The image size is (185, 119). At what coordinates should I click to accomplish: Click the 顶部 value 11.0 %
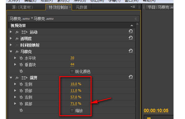tap(76, 90)
